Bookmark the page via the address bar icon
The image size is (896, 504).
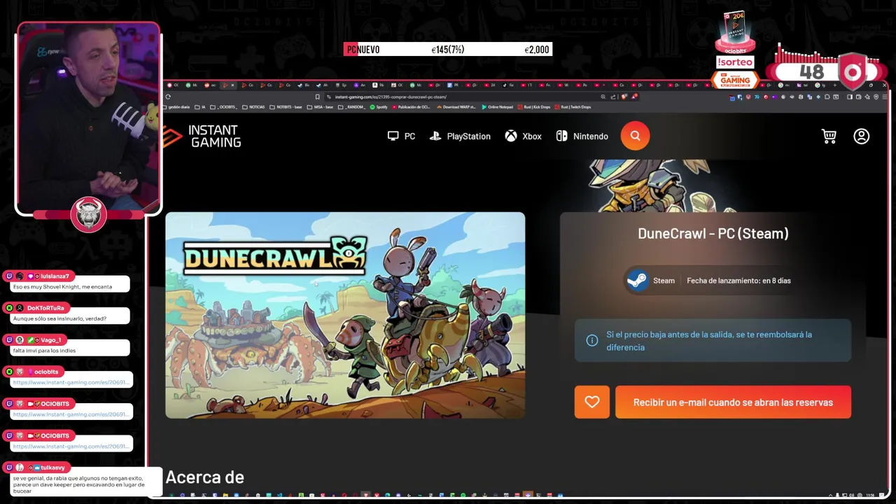tap(318, 97)
